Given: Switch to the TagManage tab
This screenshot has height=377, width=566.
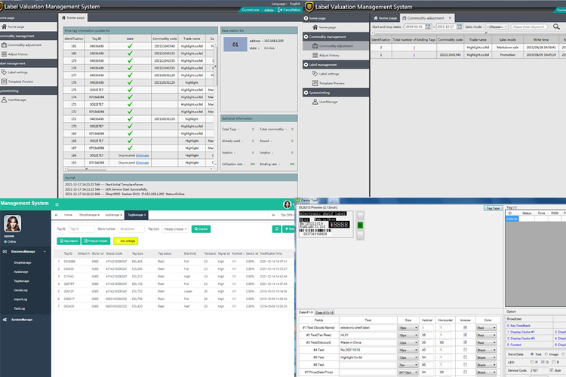Looking at the screenshot, I should tap(136, 215).
